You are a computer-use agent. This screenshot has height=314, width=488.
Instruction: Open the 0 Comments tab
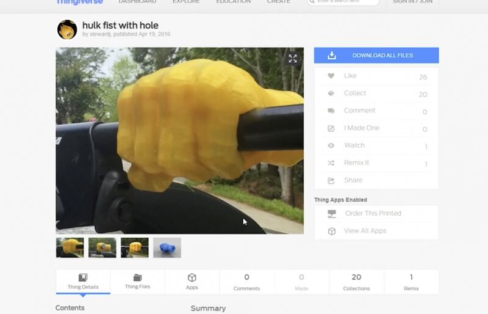pyautogui.click(x=246, y=282)
